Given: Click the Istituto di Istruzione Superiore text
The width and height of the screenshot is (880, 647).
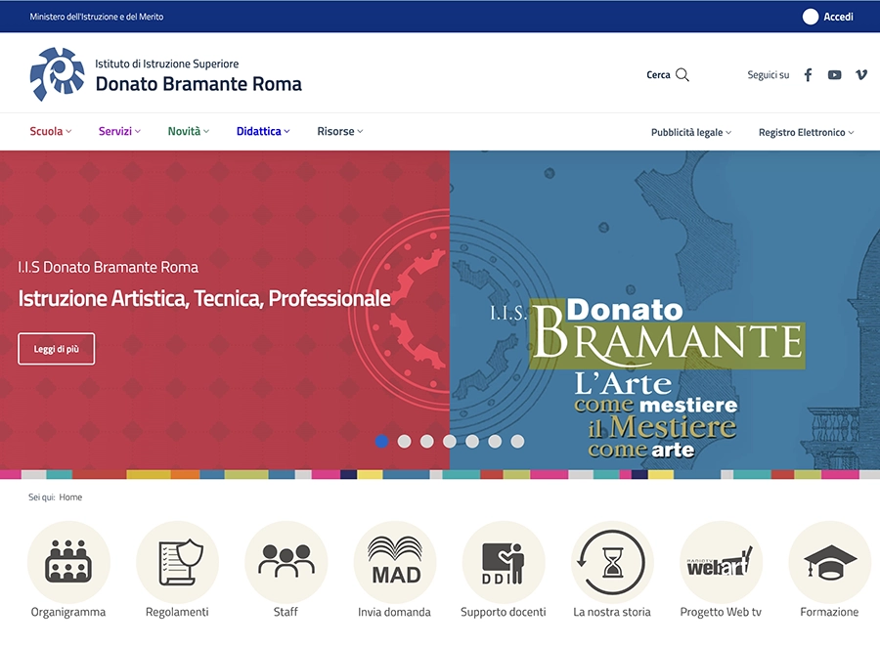Looking at the screenshot, I should pyautogui.click(x=166, y=64).
